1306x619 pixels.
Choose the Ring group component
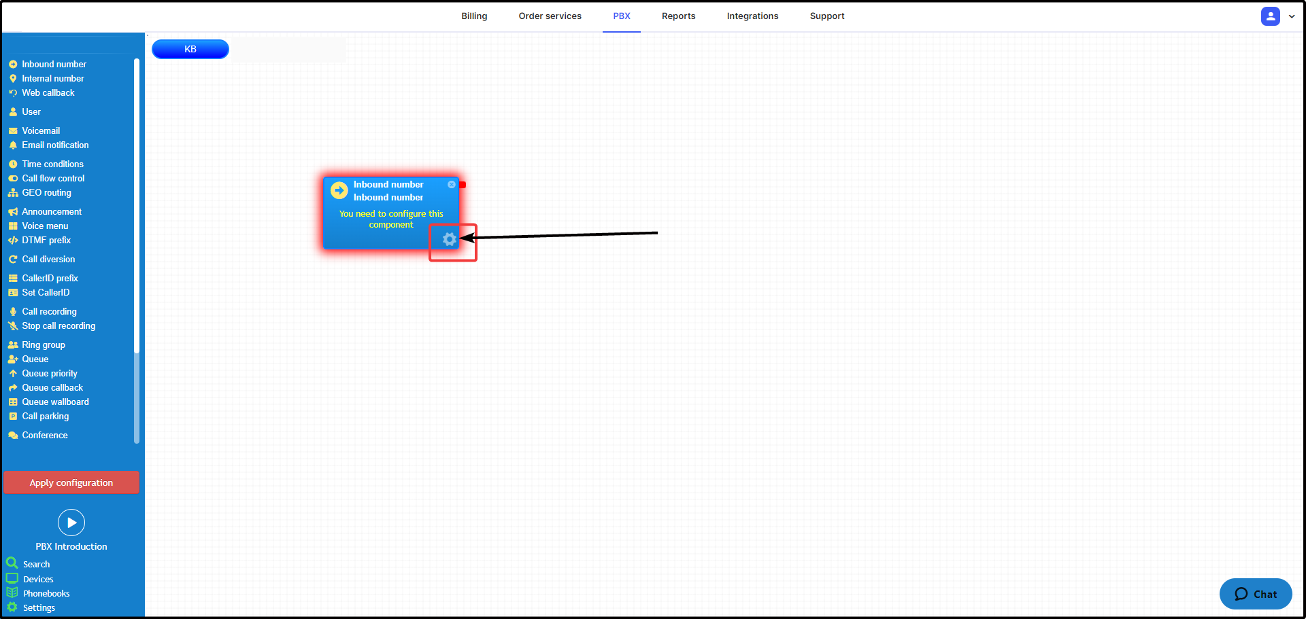44,344
